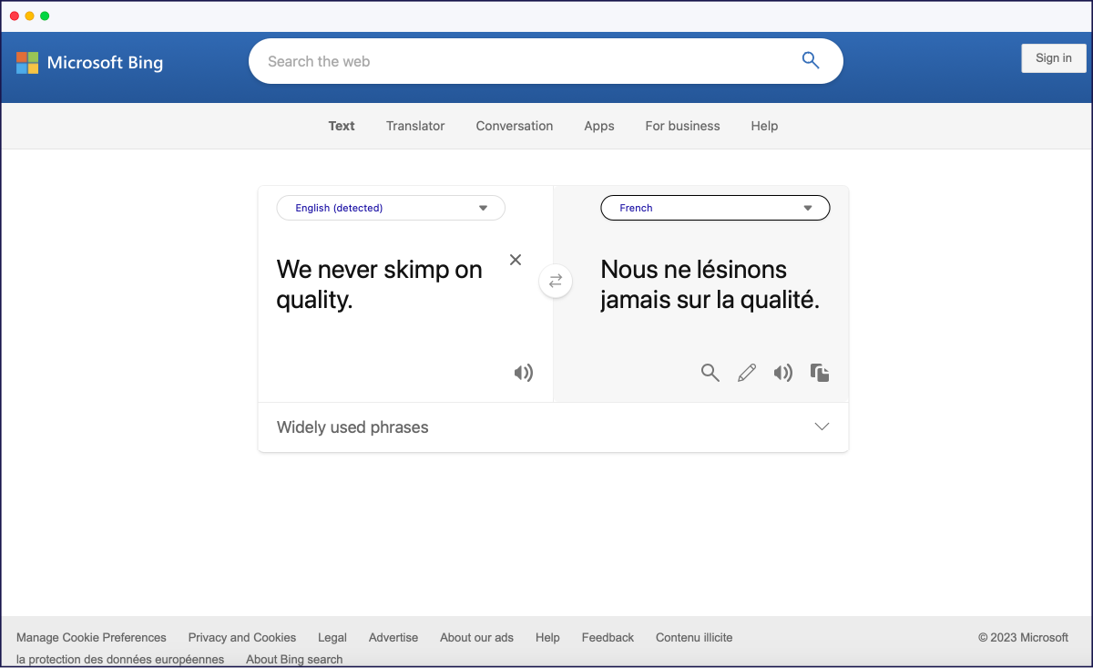This screenshot has height=668, width=1093.
Task: Open the French target language dropdown
Action: point(714,208)
